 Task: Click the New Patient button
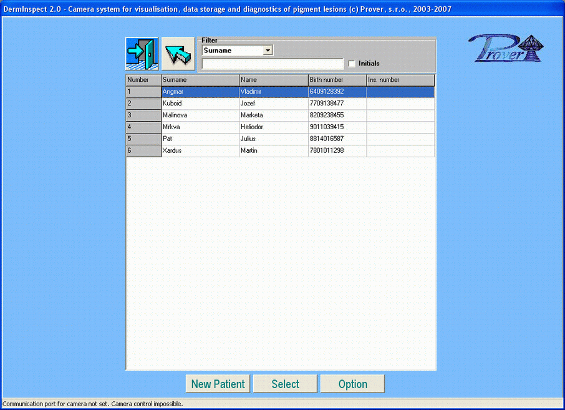point(218,384)
